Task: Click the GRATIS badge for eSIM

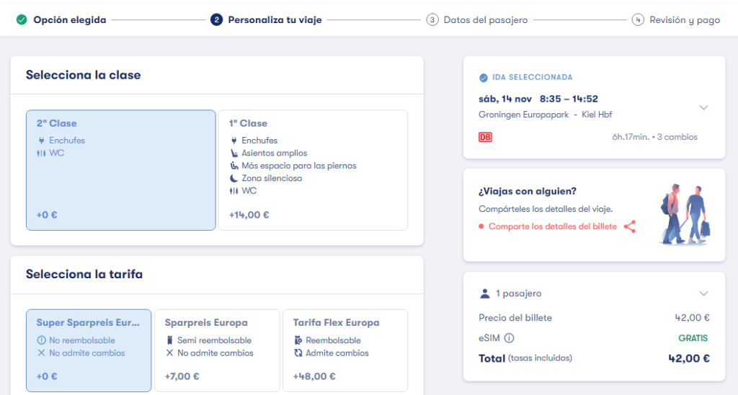Action: click(693, 338)
